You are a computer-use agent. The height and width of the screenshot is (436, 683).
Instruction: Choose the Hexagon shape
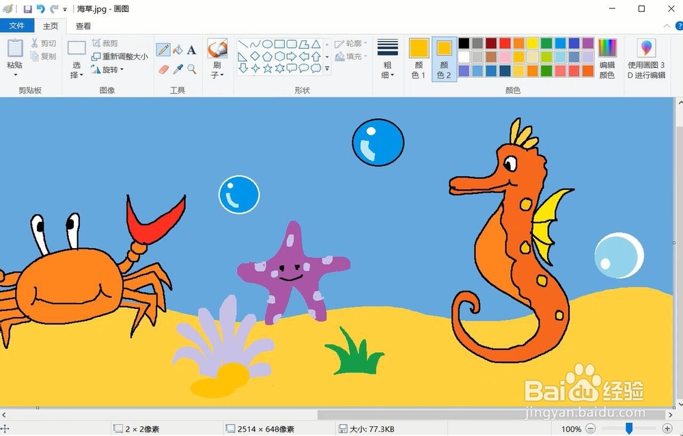click(279, 56)
